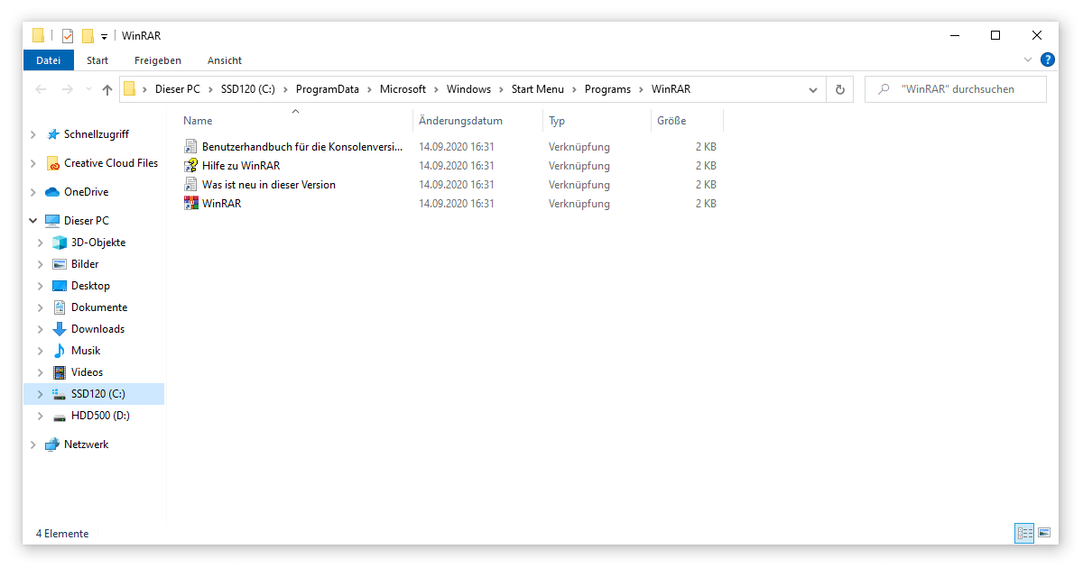Select Netzwerk in the navigation pane
This screenshot has width=1083, height=568.
click(x=87, y=444)
